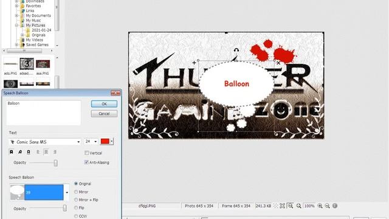Image resolution: width=389 pixels, height=219 pixels.
Task: Select the Flip radio button
Action: 76,207
